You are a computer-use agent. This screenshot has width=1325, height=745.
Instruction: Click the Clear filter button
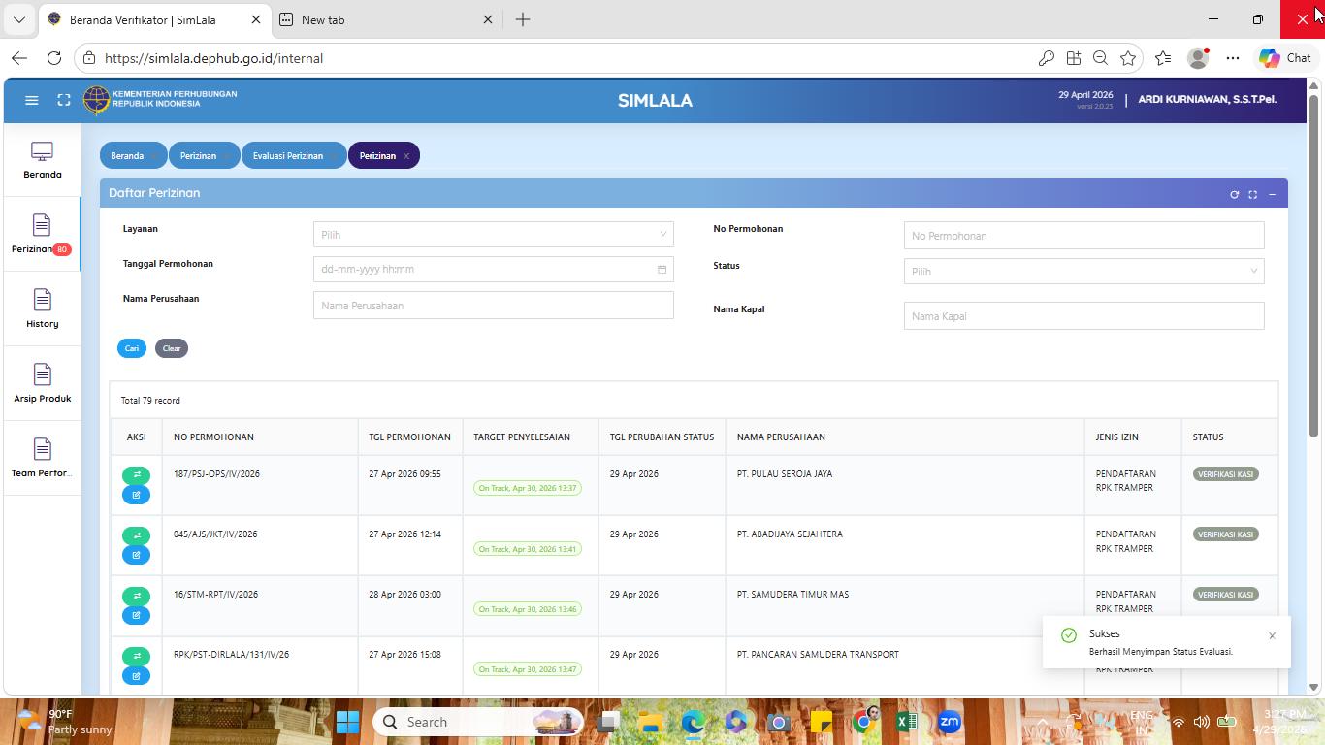(x=172, y=348)
